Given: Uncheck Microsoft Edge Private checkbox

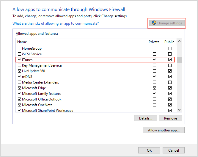Looking at the screenshot, I should (154, 88).
